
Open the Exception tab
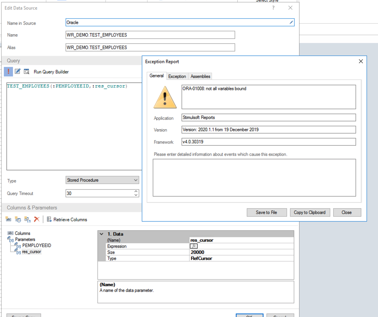(177, 76)
